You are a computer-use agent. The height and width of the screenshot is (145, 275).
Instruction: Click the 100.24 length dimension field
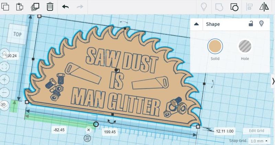tap(11, 56)
